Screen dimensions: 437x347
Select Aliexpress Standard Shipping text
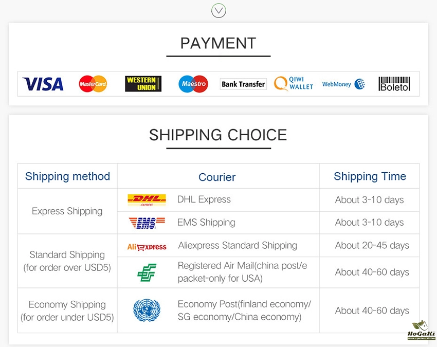[x=238, y=245]
